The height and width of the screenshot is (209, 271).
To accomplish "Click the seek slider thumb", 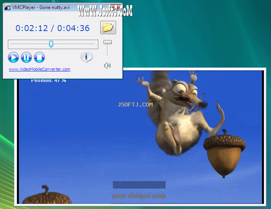I will [51, 44].
